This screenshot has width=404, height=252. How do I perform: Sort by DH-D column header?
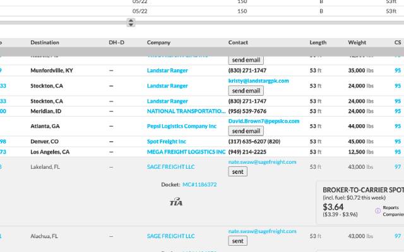116,42
